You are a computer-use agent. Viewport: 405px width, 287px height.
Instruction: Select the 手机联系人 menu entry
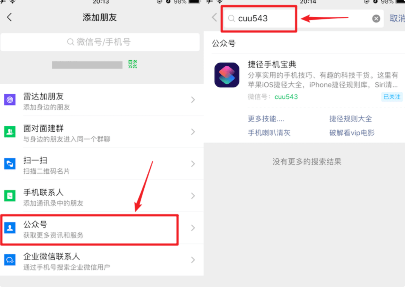tap(102, 196)
